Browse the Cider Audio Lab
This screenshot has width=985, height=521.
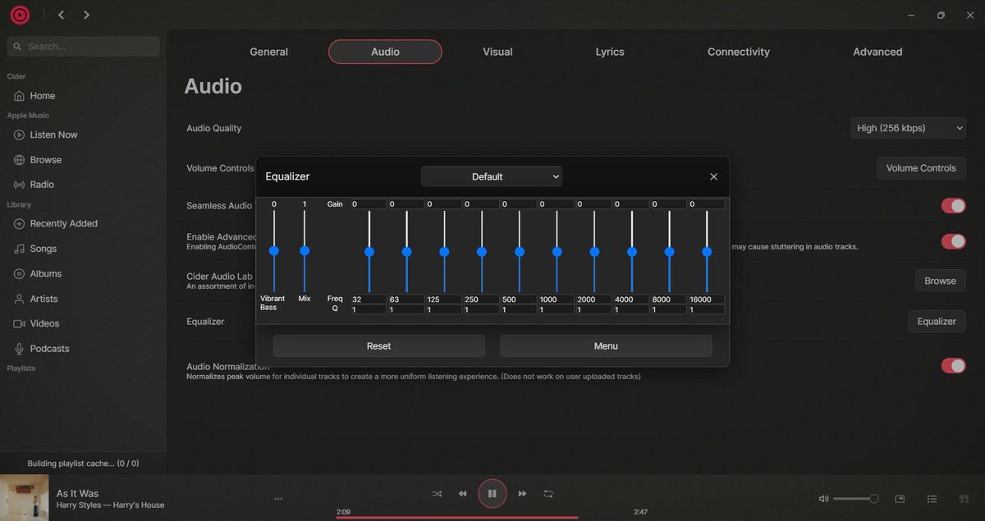(940, 280)
